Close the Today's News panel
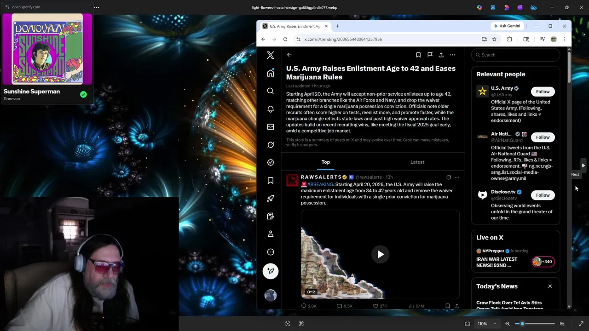 [550, 286]
